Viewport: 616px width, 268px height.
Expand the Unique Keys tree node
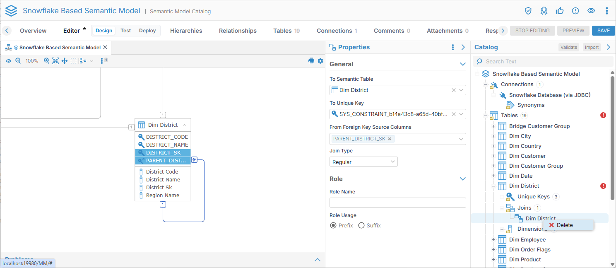click(502, 197)
